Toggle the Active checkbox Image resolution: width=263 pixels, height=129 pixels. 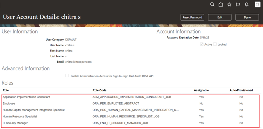click(x=201, y=44)
